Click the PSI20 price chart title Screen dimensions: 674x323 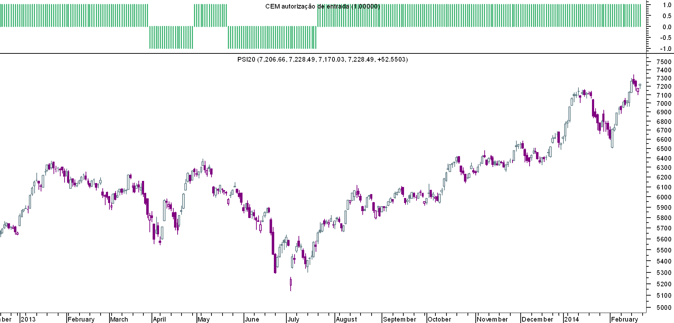tap(322, 59)
